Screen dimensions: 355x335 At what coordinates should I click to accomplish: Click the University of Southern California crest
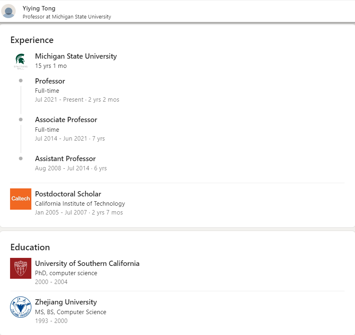21,268
